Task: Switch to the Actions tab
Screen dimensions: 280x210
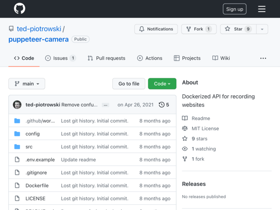Action: click(150, 58)
